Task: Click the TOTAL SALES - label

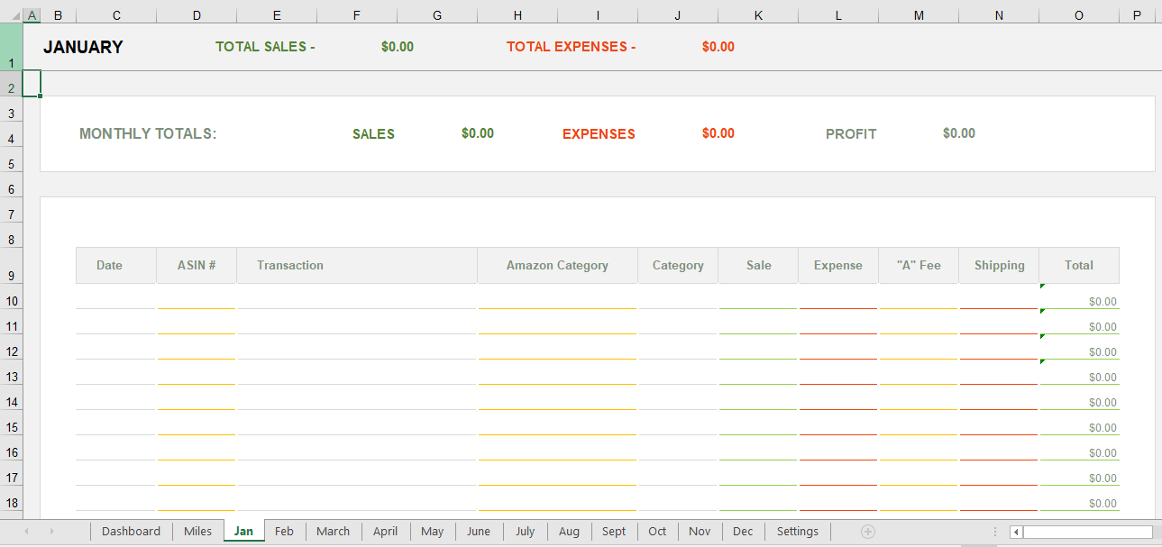Action: pyautogui.click(x=265, y=47)
